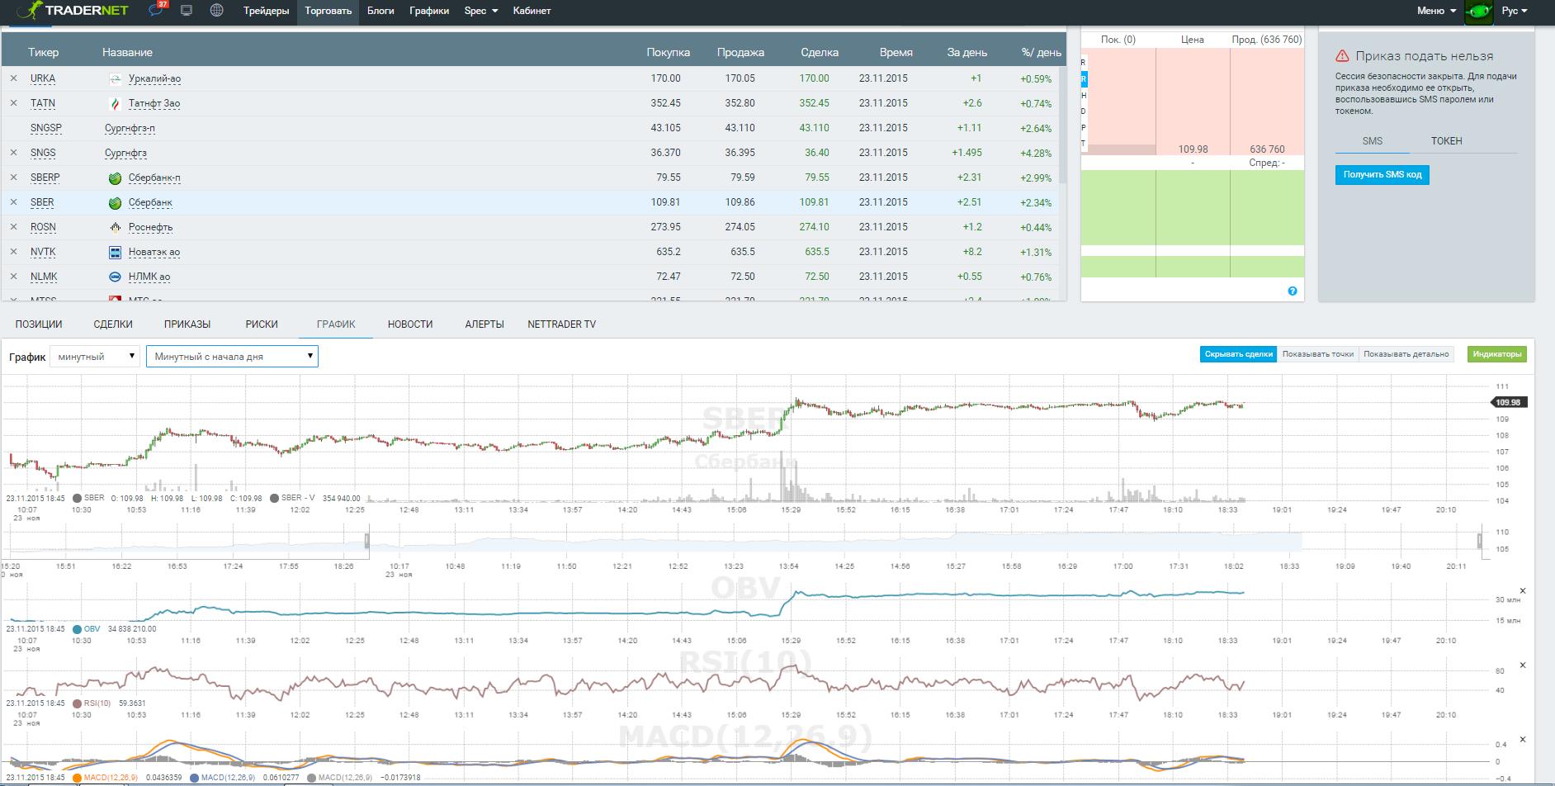
Task: Open the Рус language dropdown
Action: [1515, 11]
